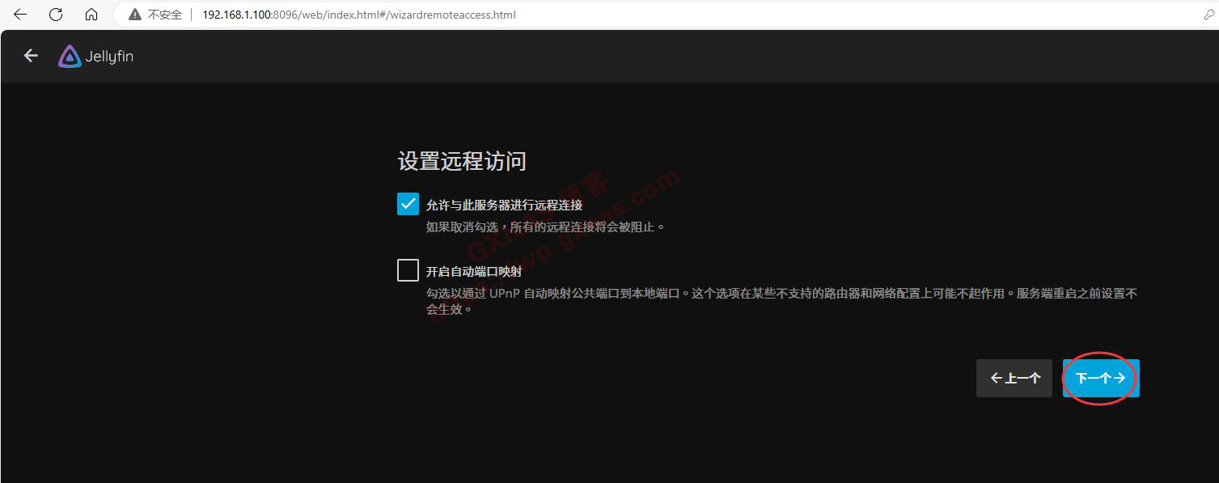The width and height of the screenshot is (1219, 483).
Task: Reload the page with the refresh icon
Action: point(56,15)
